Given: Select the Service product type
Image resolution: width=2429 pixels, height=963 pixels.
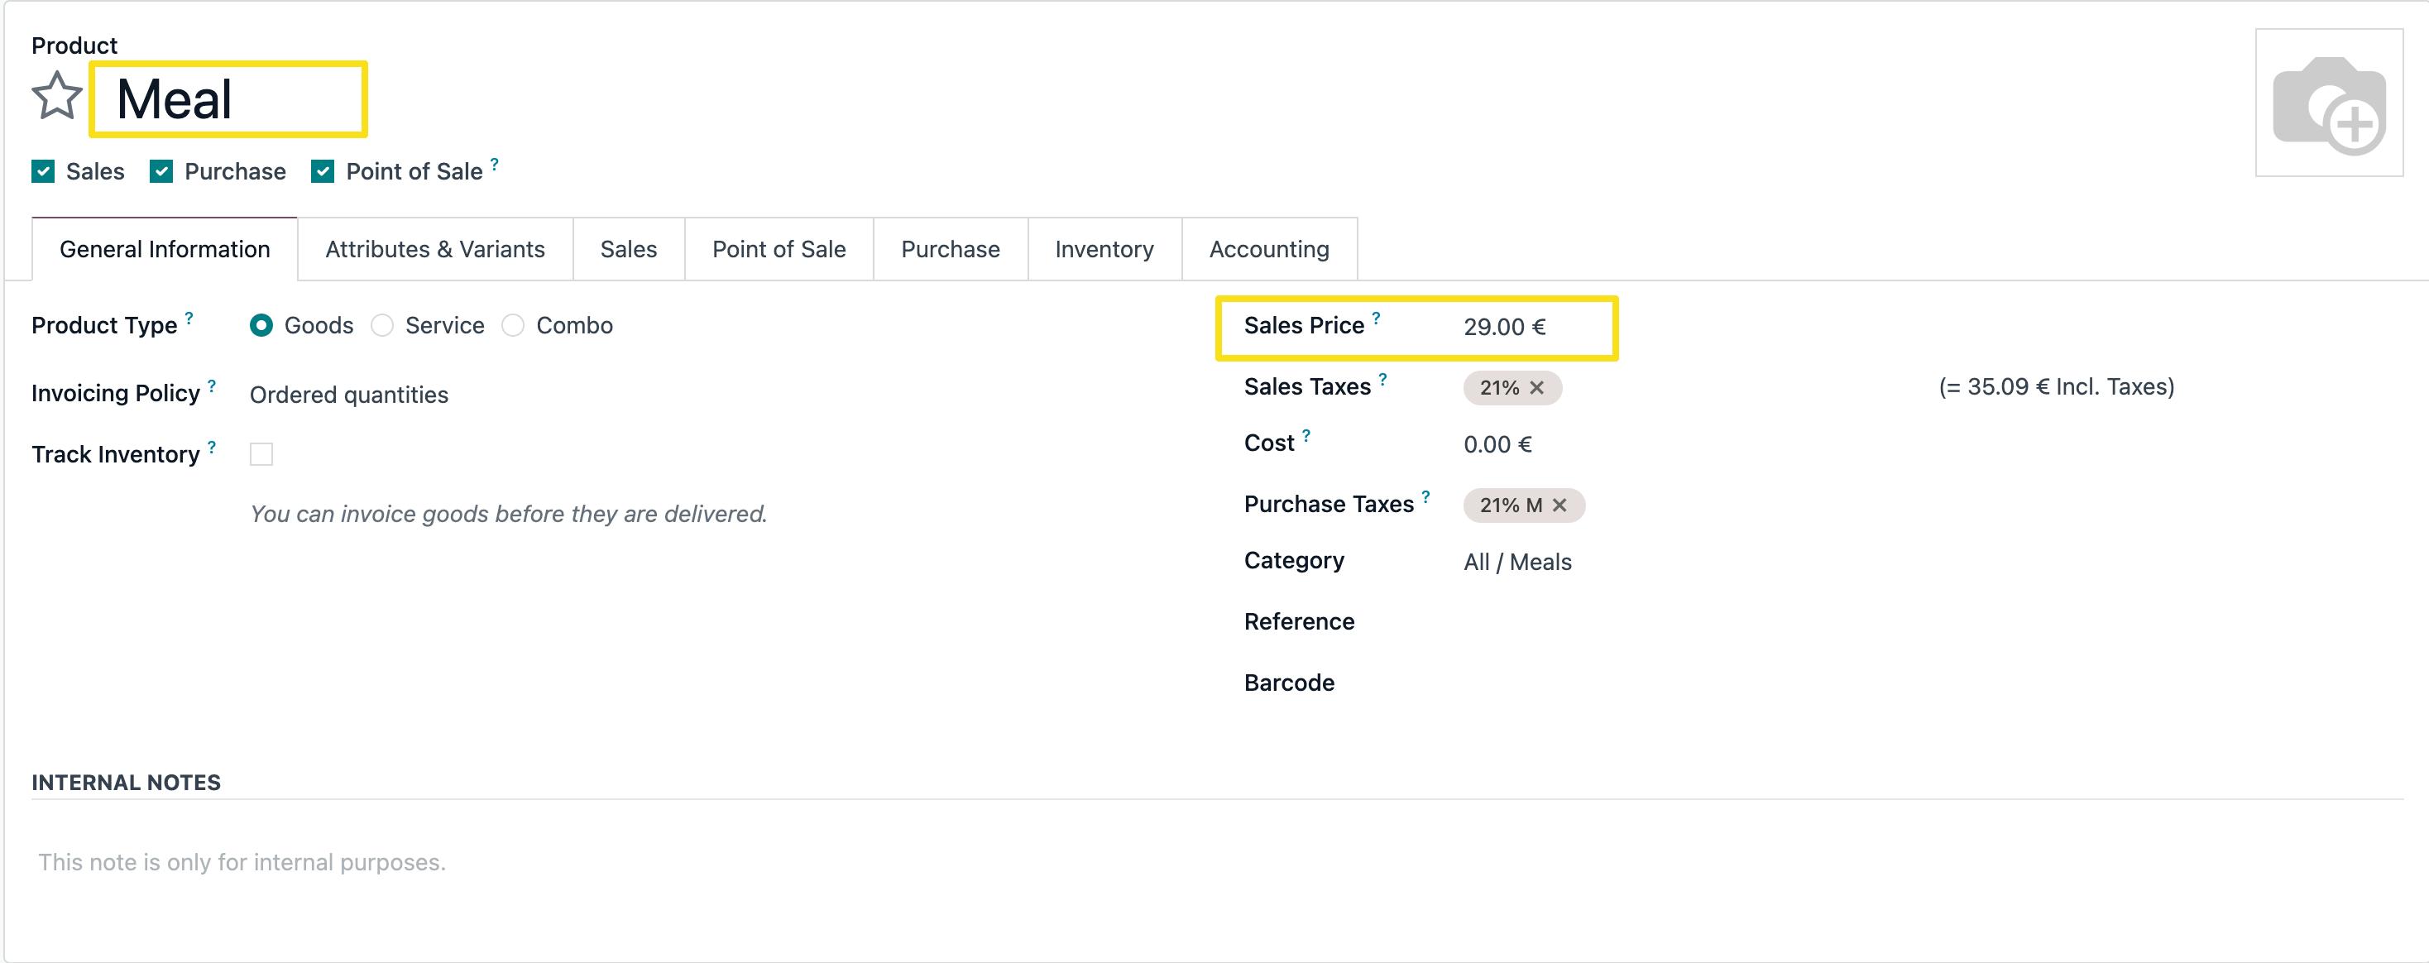Looking at the screenshot, I should pyautogui.click(x=382, y=325).
